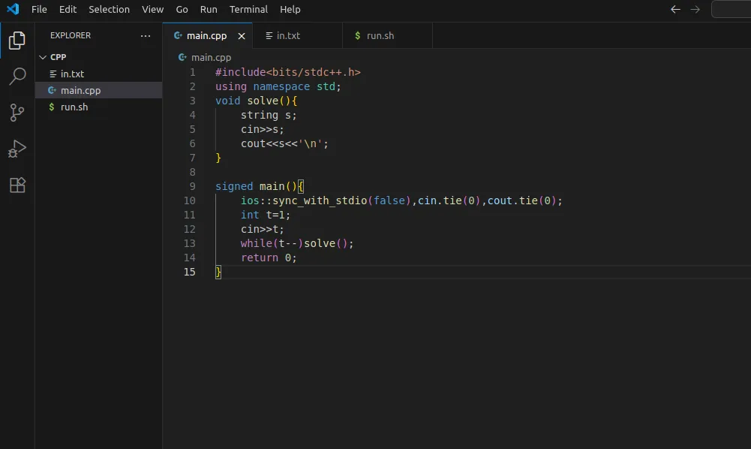Open the Go menu

(x=182, y=9)
